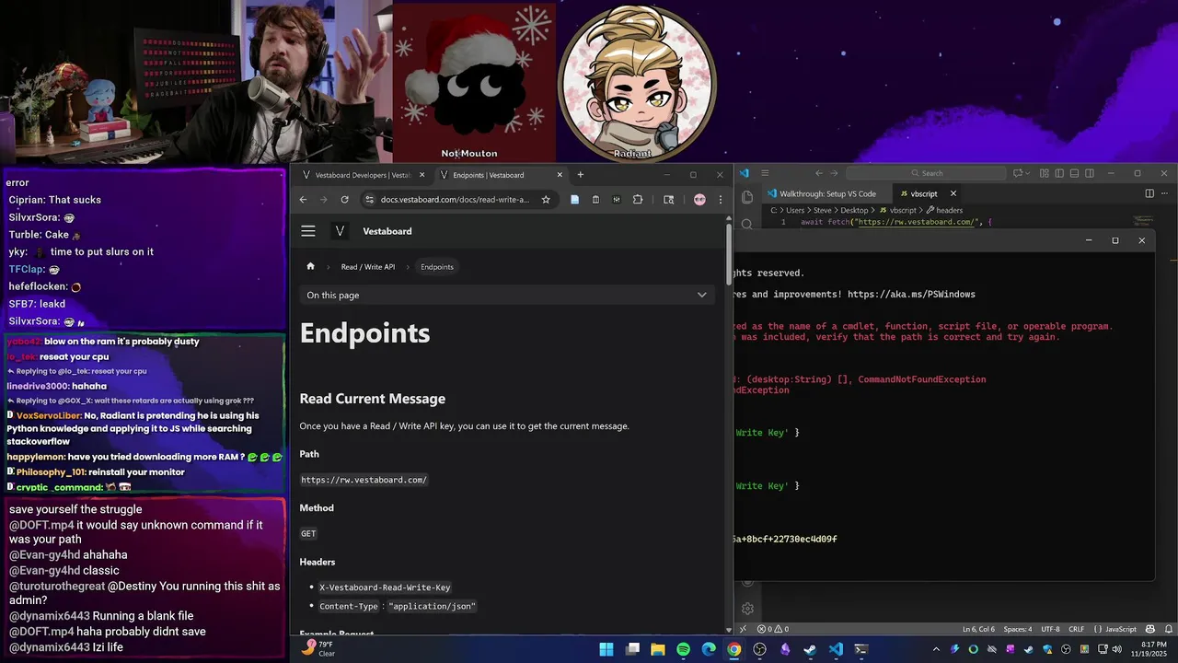Viewport: 1178px width, 663px height.
Task: Click X-Vestaboard-Read-Write-Key header text
Action: click(385, 587)
